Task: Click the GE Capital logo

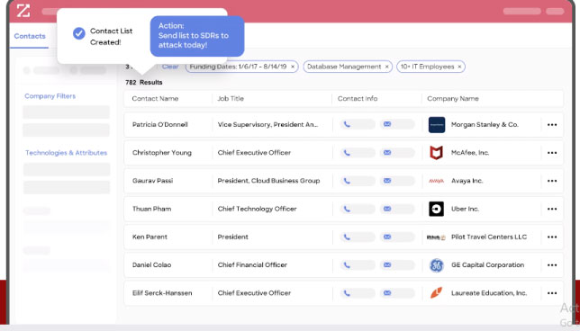Action: click(x=437, y=265)
